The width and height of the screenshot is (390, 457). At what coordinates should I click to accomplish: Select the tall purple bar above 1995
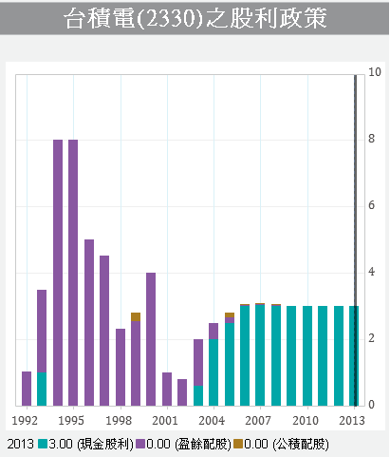(x=73, y=273)
